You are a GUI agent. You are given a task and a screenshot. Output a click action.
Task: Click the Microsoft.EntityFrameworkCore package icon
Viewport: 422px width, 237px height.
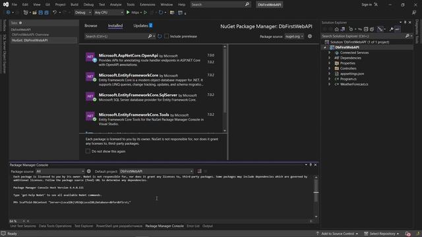click(x=90, y=76)
